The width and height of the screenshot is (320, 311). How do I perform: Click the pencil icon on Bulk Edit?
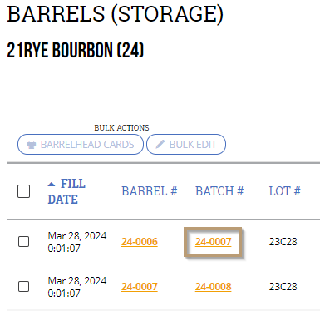[160, 144]
